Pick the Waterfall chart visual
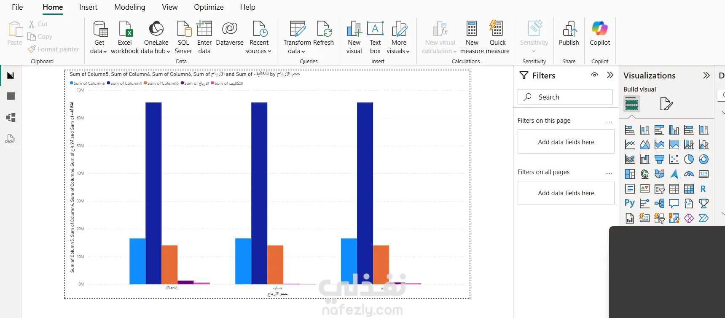The height and width of the screenshot is (318, 725). pyautogui.click(x=644, y=159)
